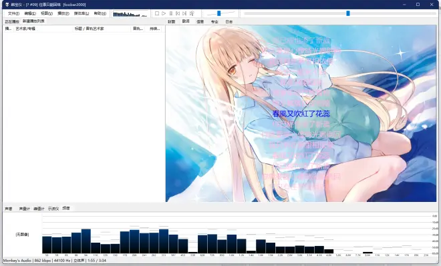The image size is (441, 266).
Task: Click the seek bar handle
Action: click(x=348, y=13)
